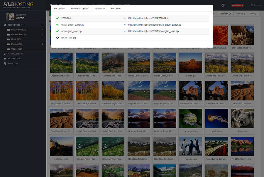
Task: Click the FILEHOSTING logo
Action: tap(18, 5)
